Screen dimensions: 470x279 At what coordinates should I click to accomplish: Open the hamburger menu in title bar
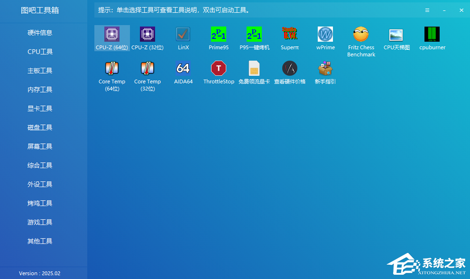pyautogui.click(x=427, y=10)
